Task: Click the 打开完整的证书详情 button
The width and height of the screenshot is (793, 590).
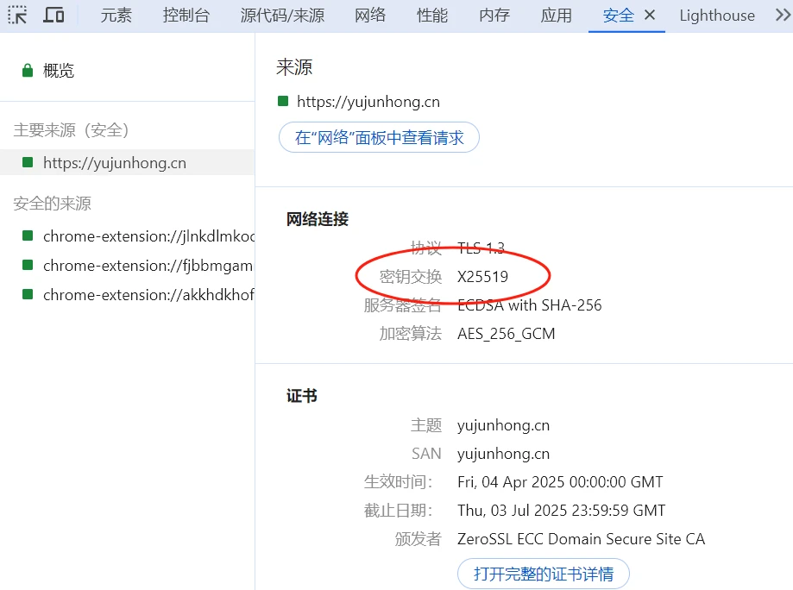Action: click(x=543, y=574)
